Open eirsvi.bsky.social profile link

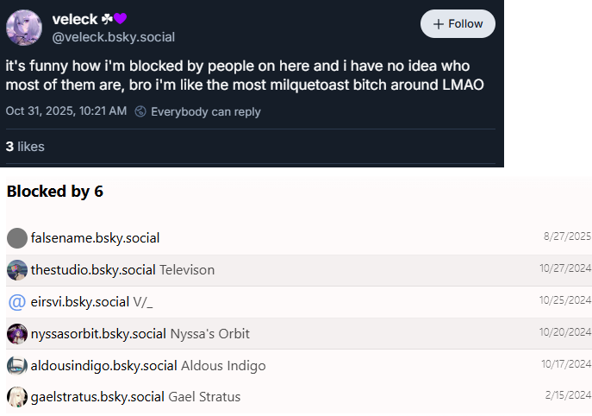[x=79, y=302]
